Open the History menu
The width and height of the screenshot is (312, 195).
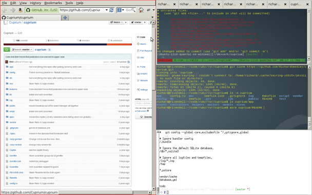click(35, 3)
